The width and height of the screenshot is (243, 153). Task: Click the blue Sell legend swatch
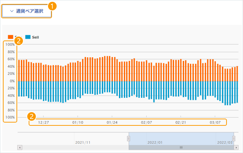point(28,37)
